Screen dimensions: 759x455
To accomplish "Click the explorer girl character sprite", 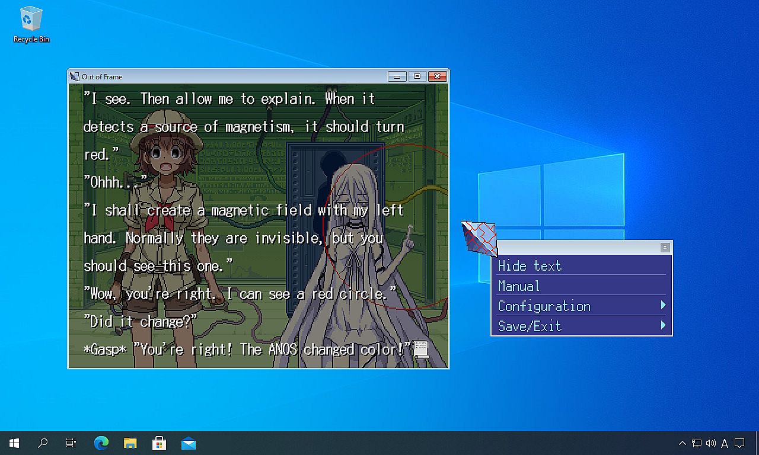I will 168,237.
